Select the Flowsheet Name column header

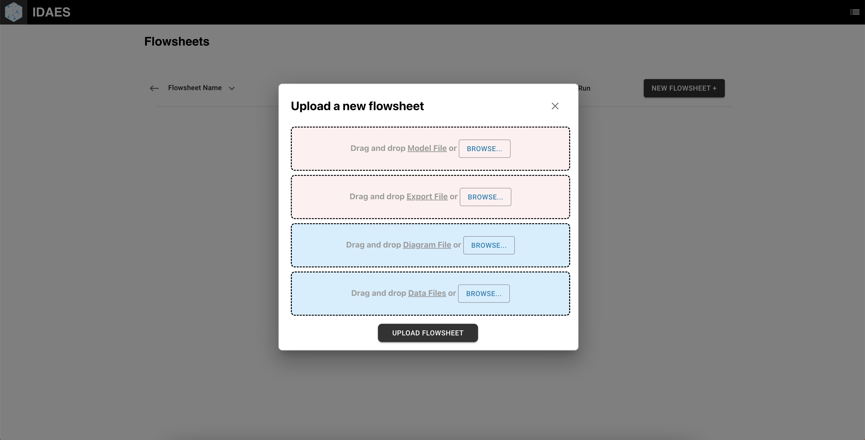click(x=195, y=88)
